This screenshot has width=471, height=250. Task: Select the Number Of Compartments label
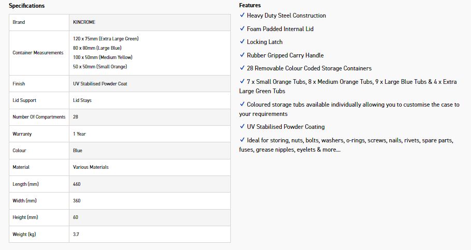[x=39, y=117]
